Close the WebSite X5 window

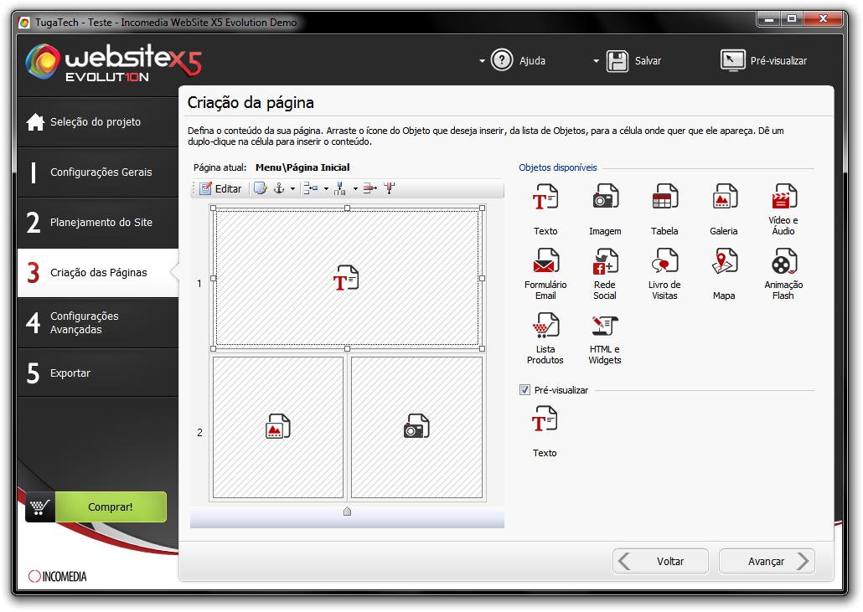[x=823, y=19]
